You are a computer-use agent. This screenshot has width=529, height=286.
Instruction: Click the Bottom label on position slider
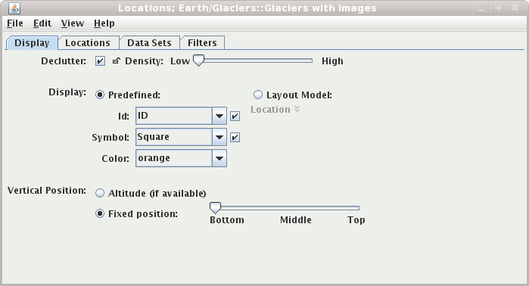coord(227,220)
